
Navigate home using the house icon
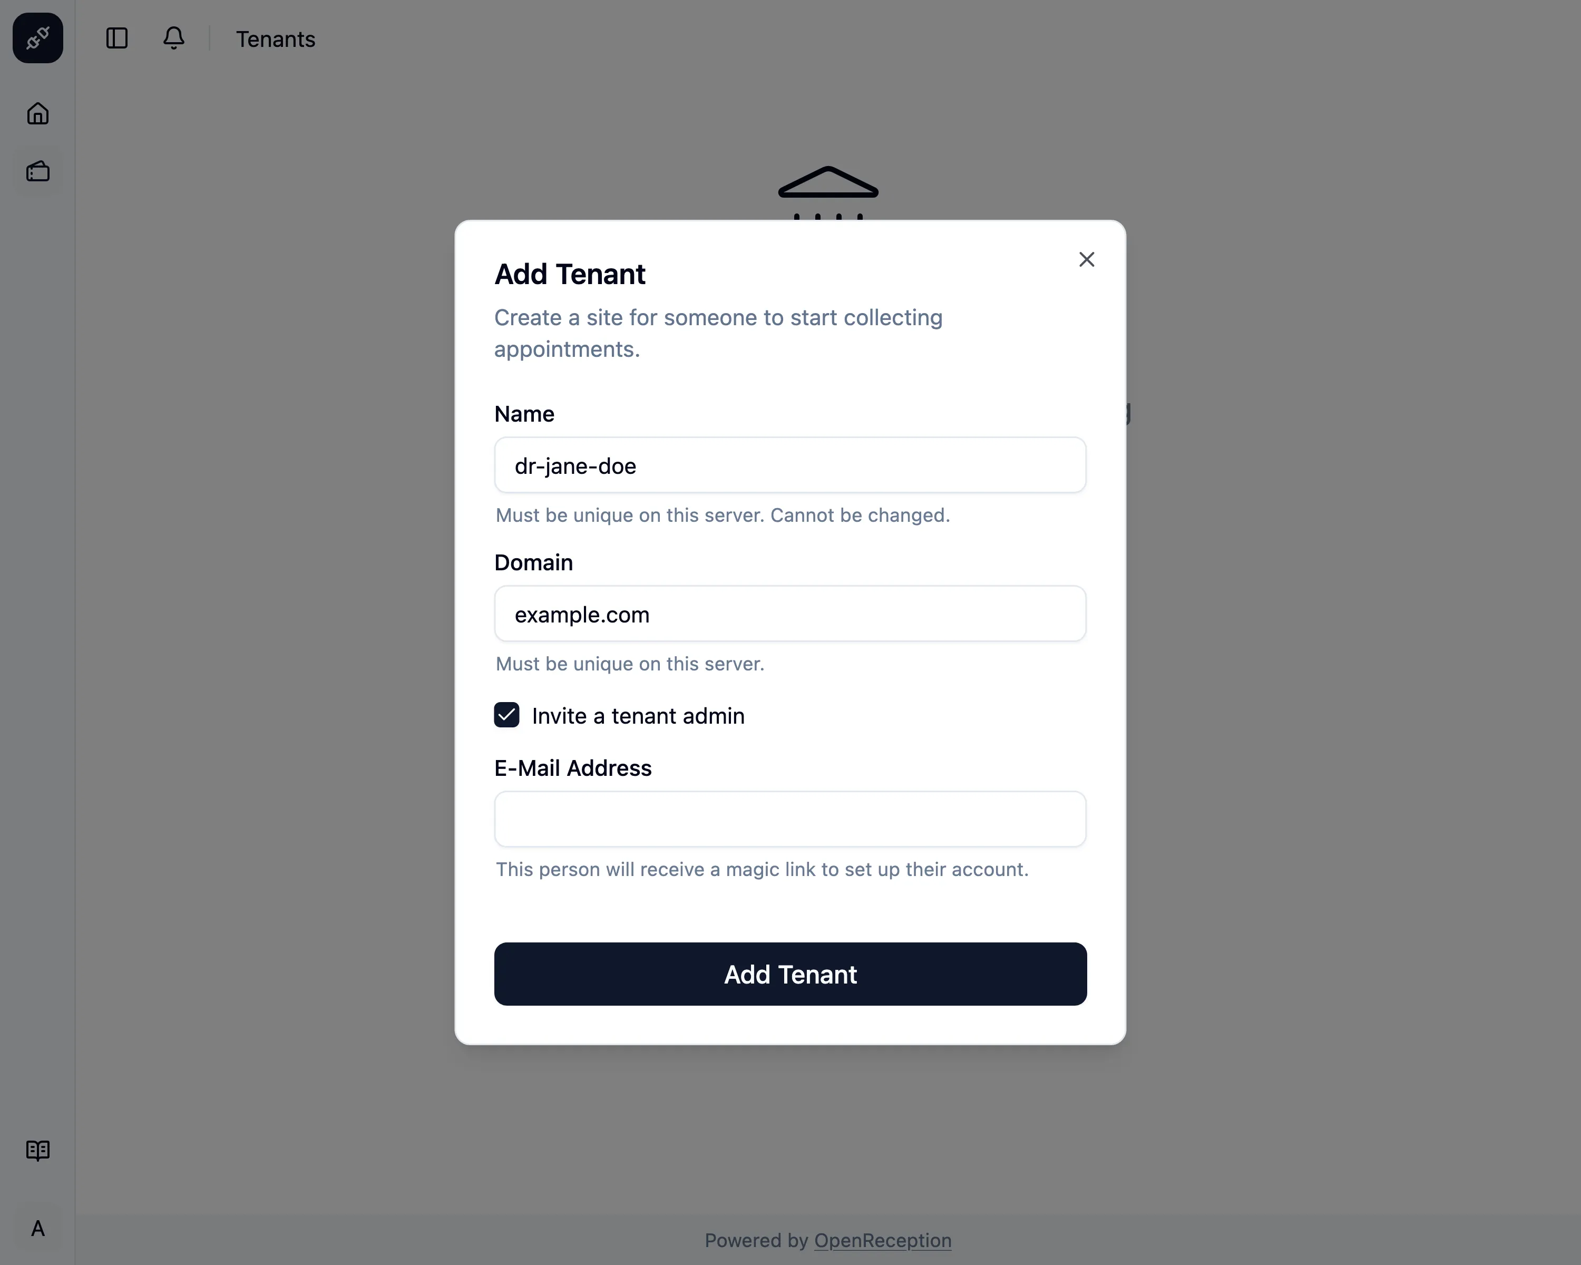(x=37, y=114)
